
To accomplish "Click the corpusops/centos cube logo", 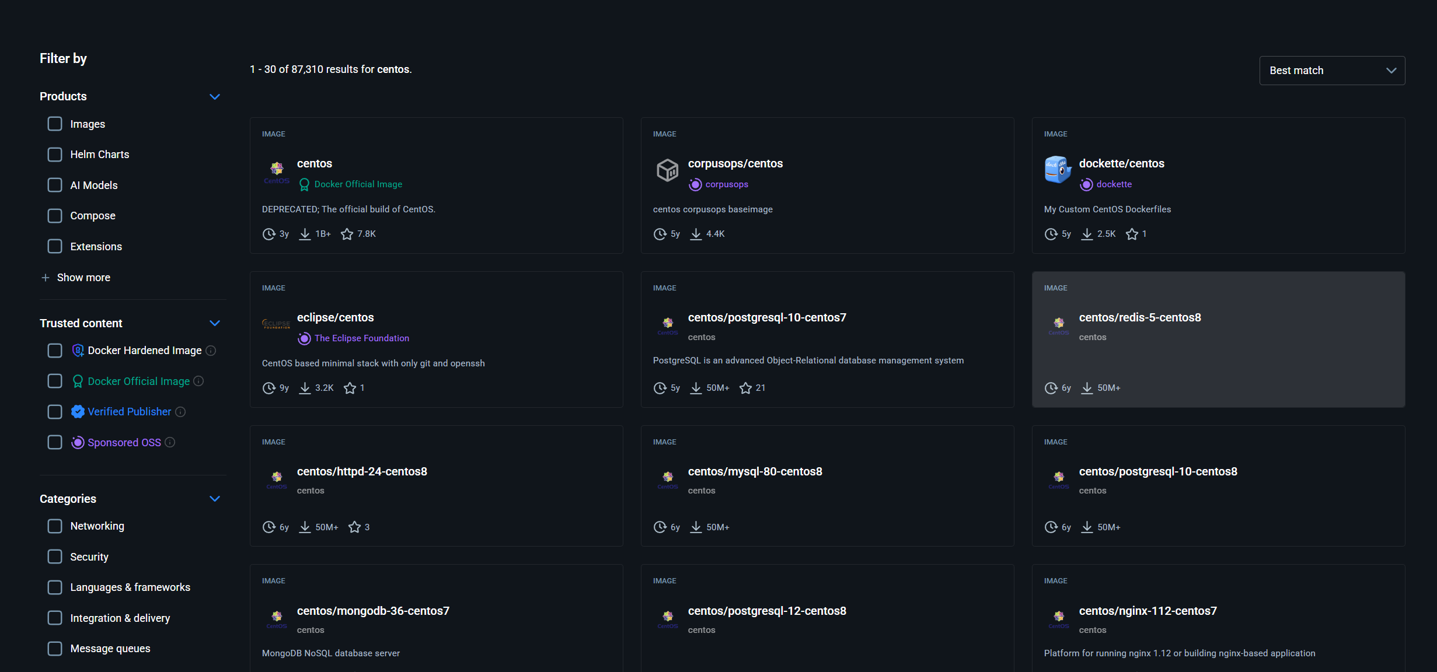I will coord(668,170).
